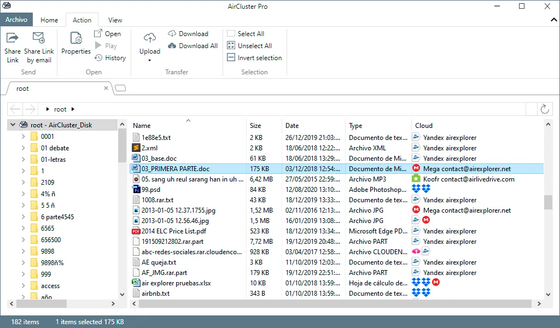Invert the current selection
Image resolution: width=560 pixels, height=328 pixels.
pos(254,58)
